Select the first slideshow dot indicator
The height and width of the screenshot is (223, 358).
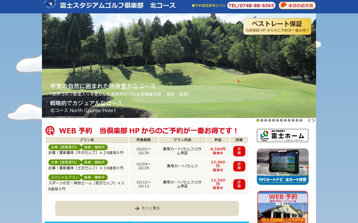(258, 120)
